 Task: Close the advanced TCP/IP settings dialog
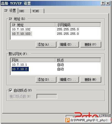[x=108, y=3]
